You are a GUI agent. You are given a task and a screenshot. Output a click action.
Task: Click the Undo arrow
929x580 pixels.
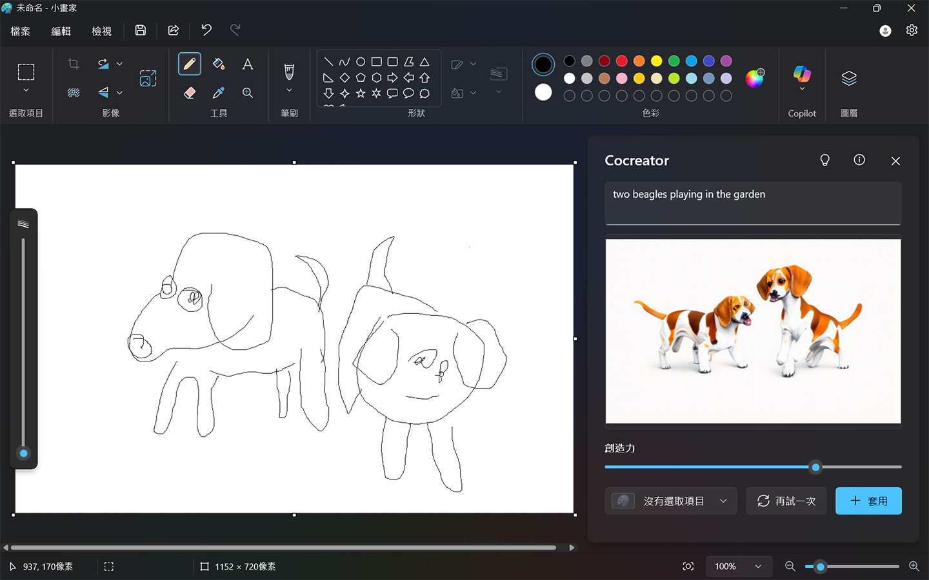click(x=206, y=30)
